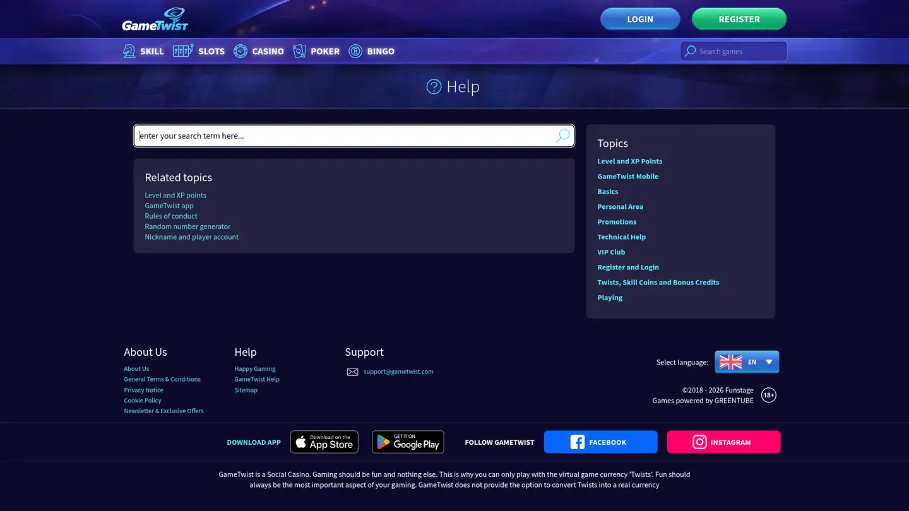Click support@gametwist.com email address

coord(398,372)
